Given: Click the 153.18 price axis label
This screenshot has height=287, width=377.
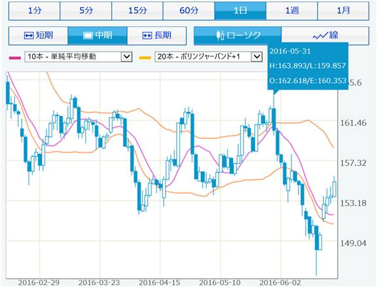Looking at the screenshot, I should (353, 203).
